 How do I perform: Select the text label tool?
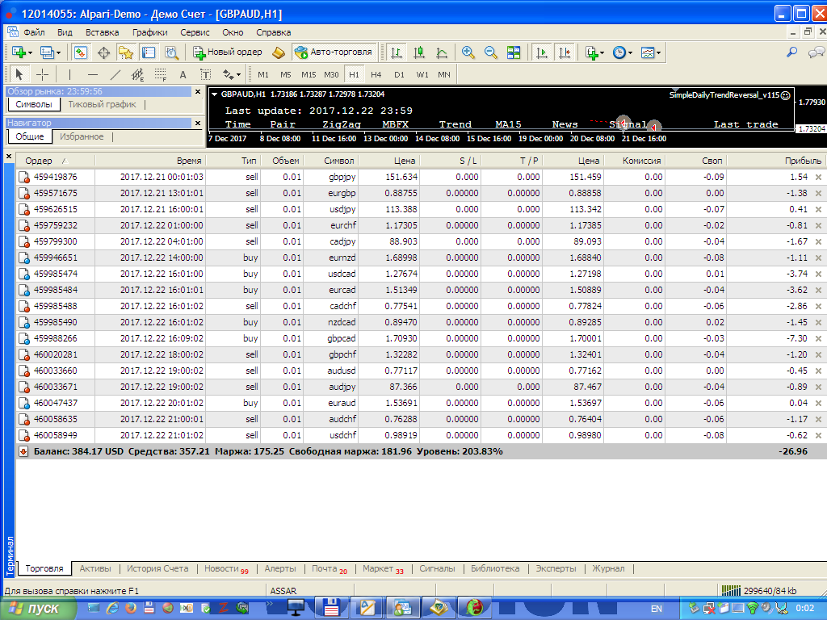pos(206,74)
